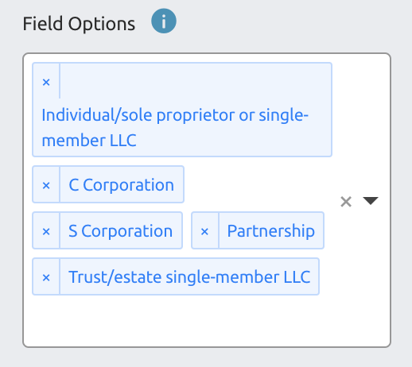Click the Field Options heading label
This screenshot has width=412, height=367.
(79, 24)
